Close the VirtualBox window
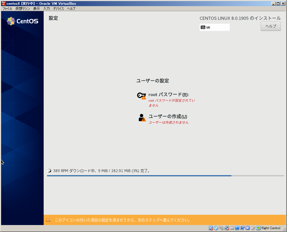The width and height of the screenshot is (287, 232). pyautogui.click(x=283, y=4)
